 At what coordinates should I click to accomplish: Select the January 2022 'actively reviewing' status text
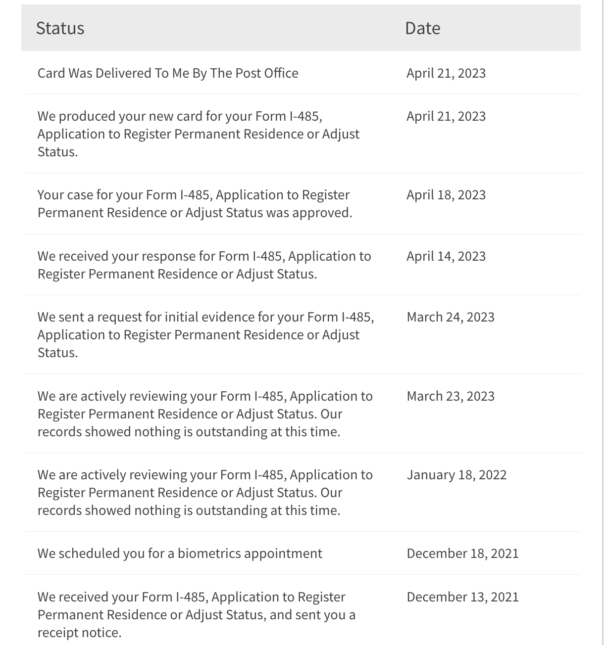[x=205, y=492]
